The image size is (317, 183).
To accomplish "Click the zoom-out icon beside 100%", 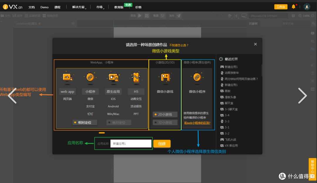I will 300,16.
